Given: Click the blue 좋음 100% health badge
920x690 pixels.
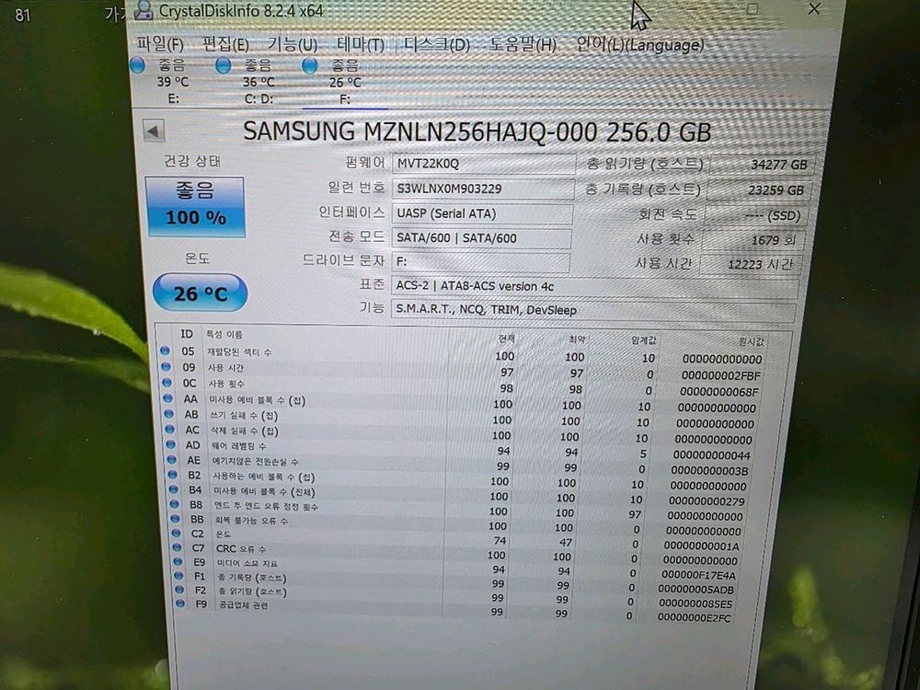Looking at the screenshot, I should coord(196,207).
